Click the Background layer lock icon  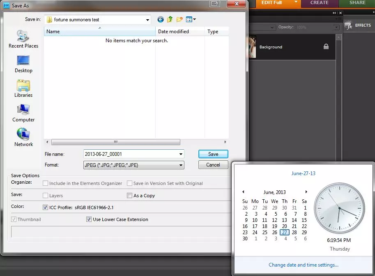pyautogui.click(x=326, y=47)
